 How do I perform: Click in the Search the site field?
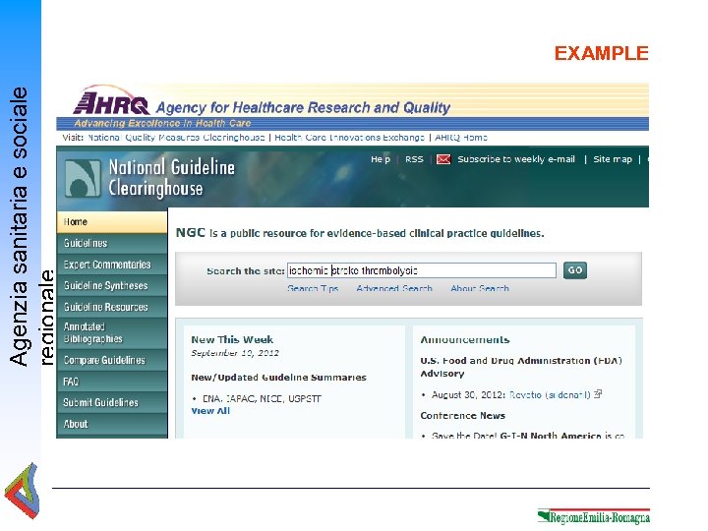coord(422,270)
